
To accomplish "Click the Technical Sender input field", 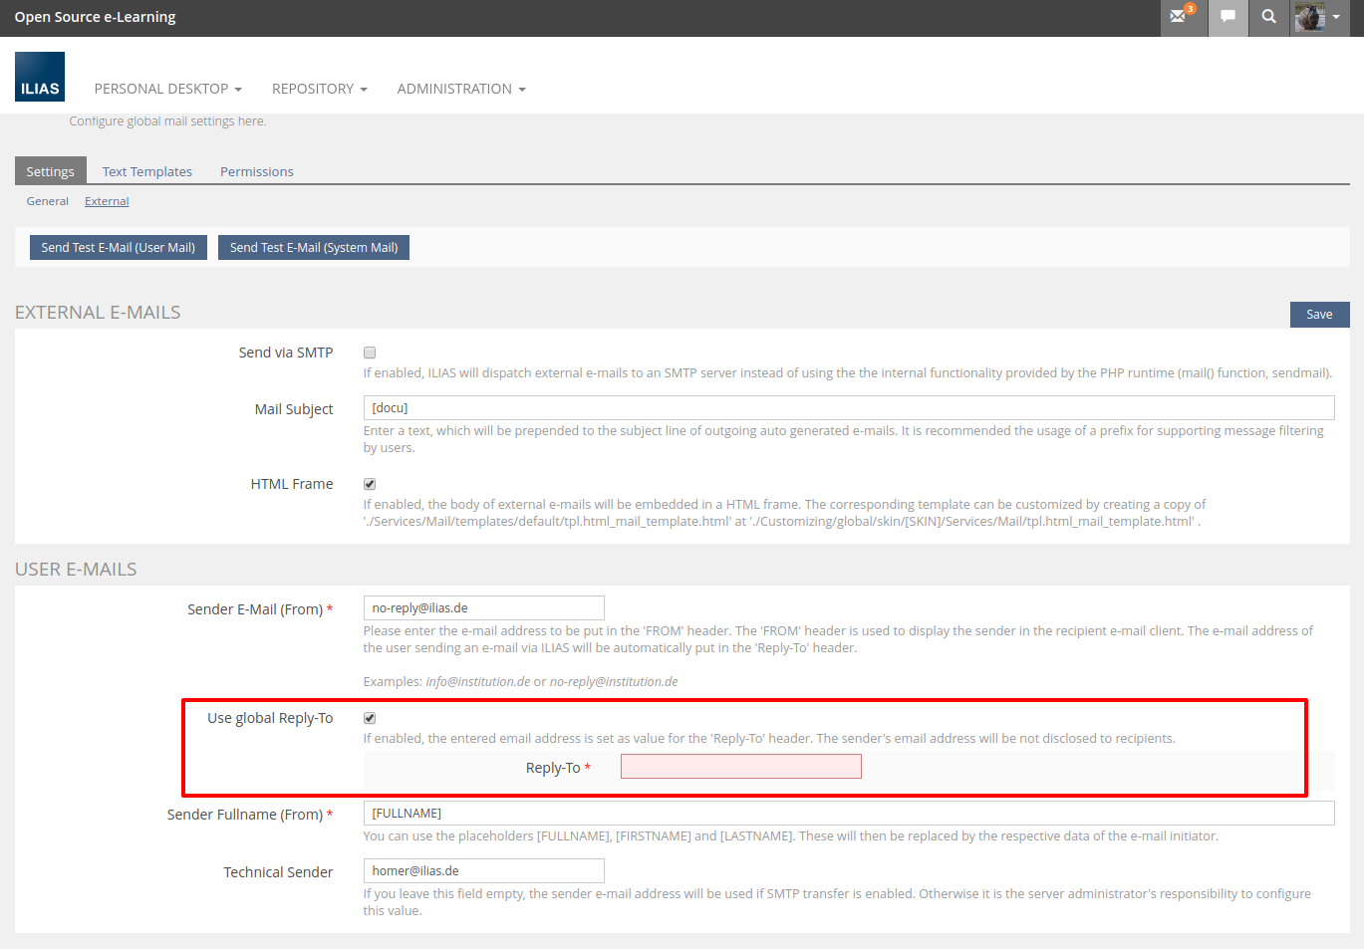I will click(x=483, y=871).
